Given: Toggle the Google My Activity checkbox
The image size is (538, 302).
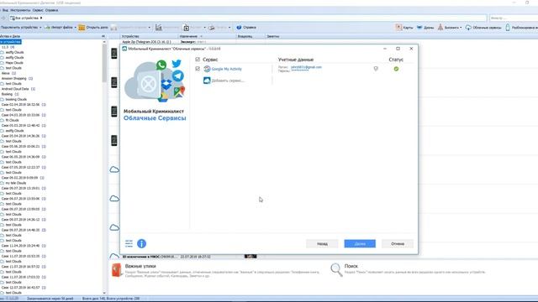Looking at the screenshot, I should tap(198, 69).
